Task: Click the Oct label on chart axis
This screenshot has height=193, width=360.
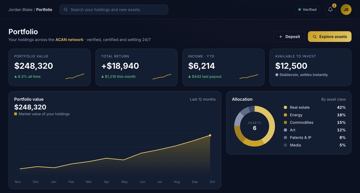Action: coord(212,182)
